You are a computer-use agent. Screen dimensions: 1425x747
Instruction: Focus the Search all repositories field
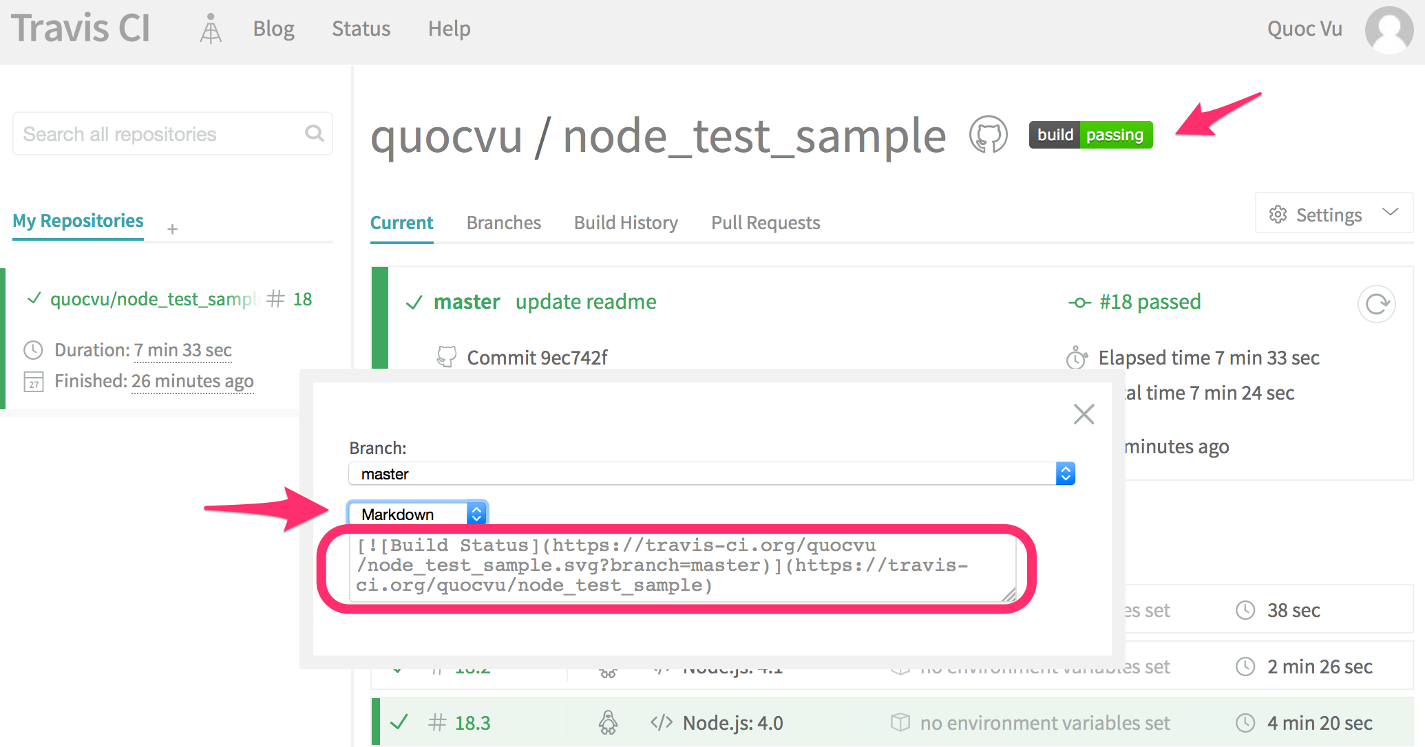tap(173, 133)
